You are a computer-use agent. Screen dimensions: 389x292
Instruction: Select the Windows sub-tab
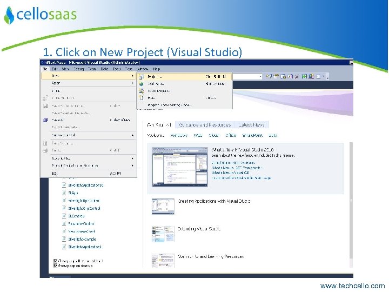point(179,135)
